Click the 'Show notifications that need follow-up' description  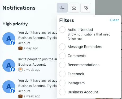pos(89,37)
